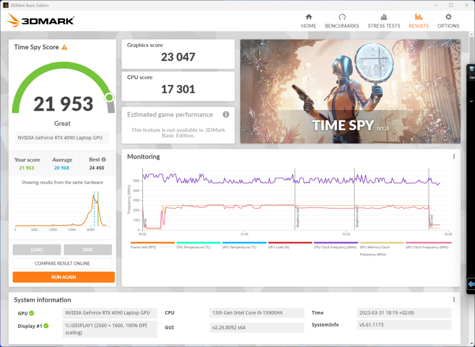
Task: Click the info icon beside Best score
Action: (x=104, y=160)
